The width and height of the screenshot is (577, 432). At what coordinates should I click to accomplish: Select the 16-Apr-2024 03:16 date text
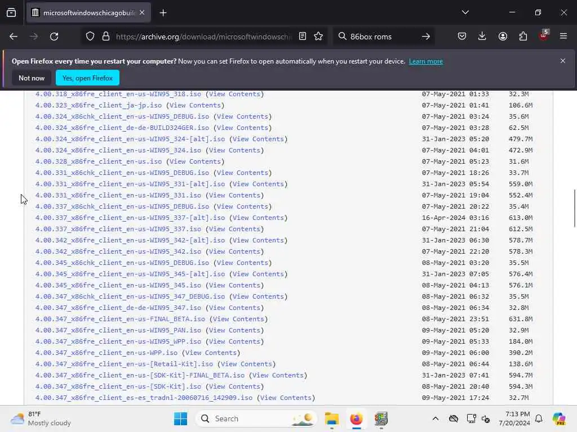click(455, 218)
